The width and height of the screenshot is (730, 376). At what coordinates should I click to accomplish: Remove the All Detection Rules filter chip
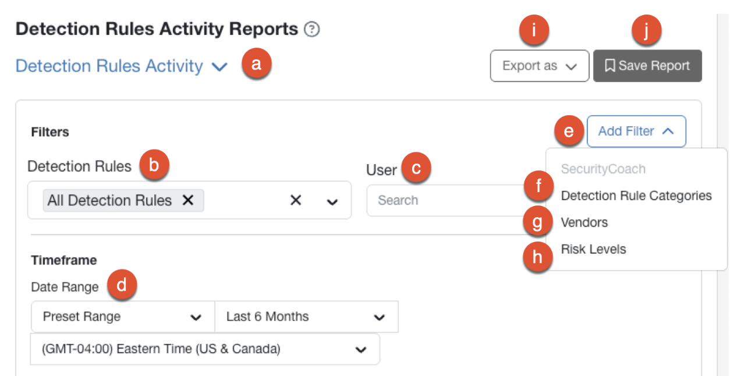[x=188, y=200]
